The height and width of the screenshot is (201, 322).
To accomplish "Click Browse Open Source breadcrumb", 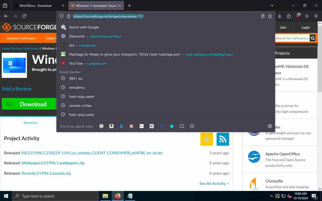I will [26, 48].
